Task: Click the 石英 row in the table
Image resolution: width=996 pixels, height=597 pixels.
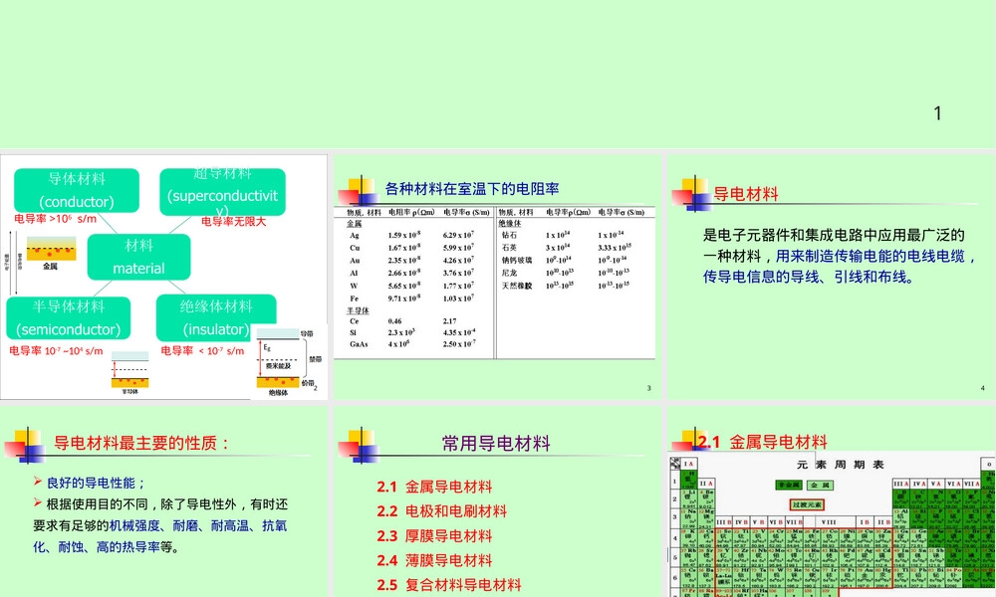Action: click(566, 248)
